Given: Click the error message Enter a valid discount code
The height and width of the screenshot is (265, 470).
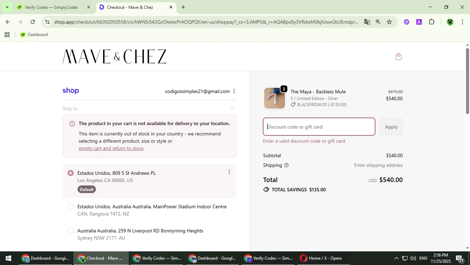Looking at the screenshot, I should coord(304,141).
